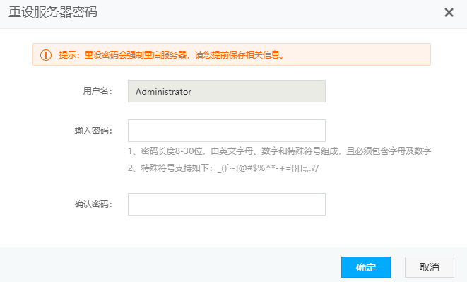The width and height of the screenshot is (467, 282).
Task: Select the Administrator username field
Action: tap(227, 91)
